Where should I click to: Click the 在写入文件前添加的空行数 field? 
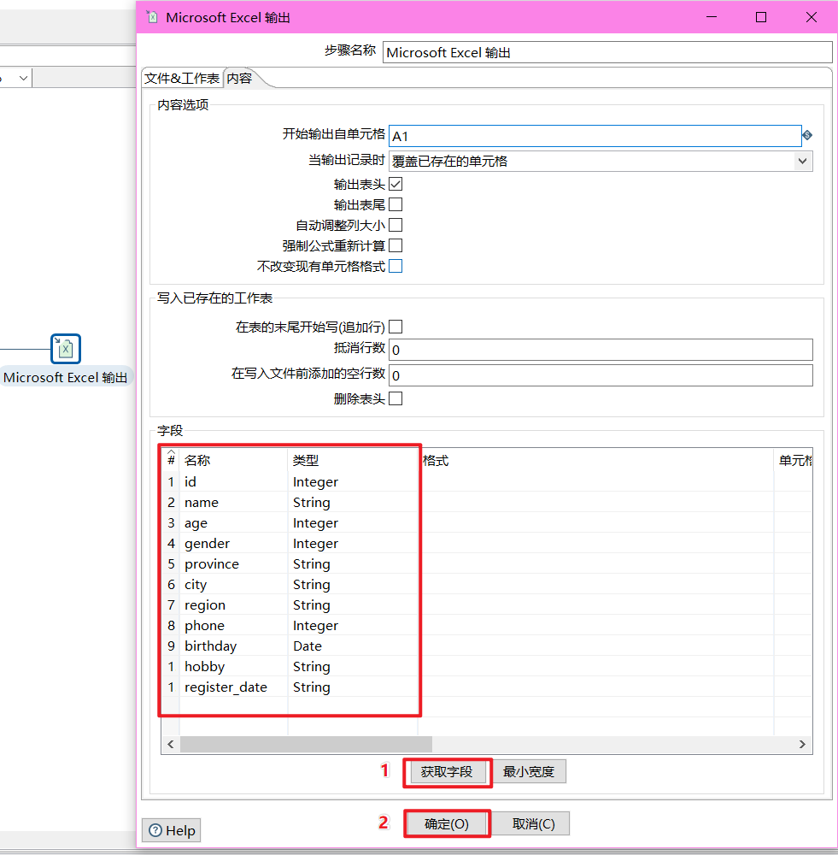pyautogui.click(x=601, y=375)
